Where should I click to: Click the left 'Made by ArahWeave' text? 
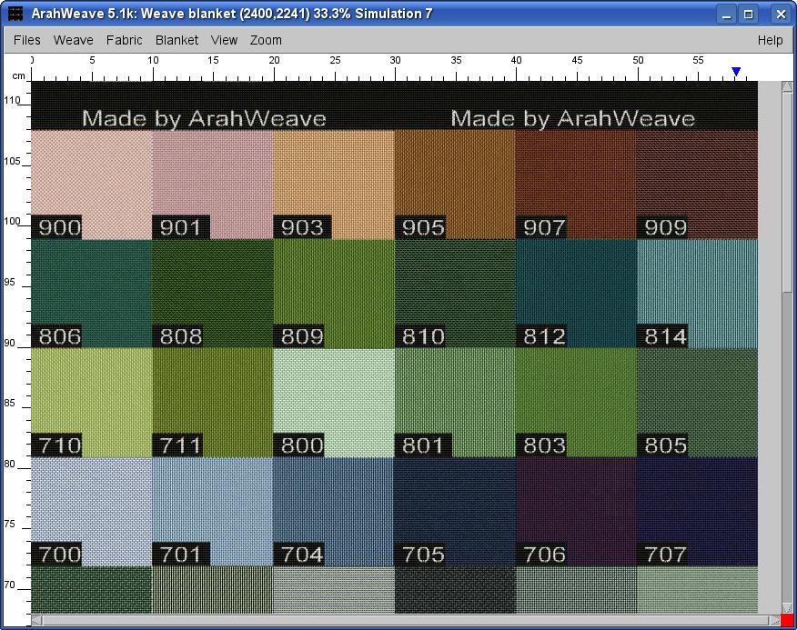coord(204,119)
